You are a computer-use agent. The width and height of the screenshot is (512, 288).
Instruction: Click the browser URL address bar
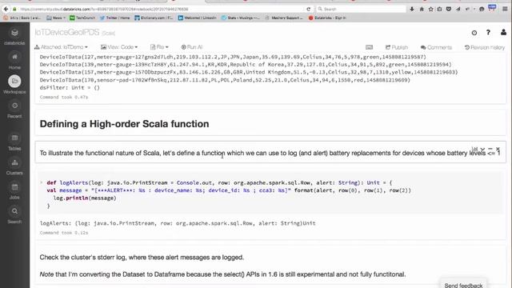click(162, 9)
